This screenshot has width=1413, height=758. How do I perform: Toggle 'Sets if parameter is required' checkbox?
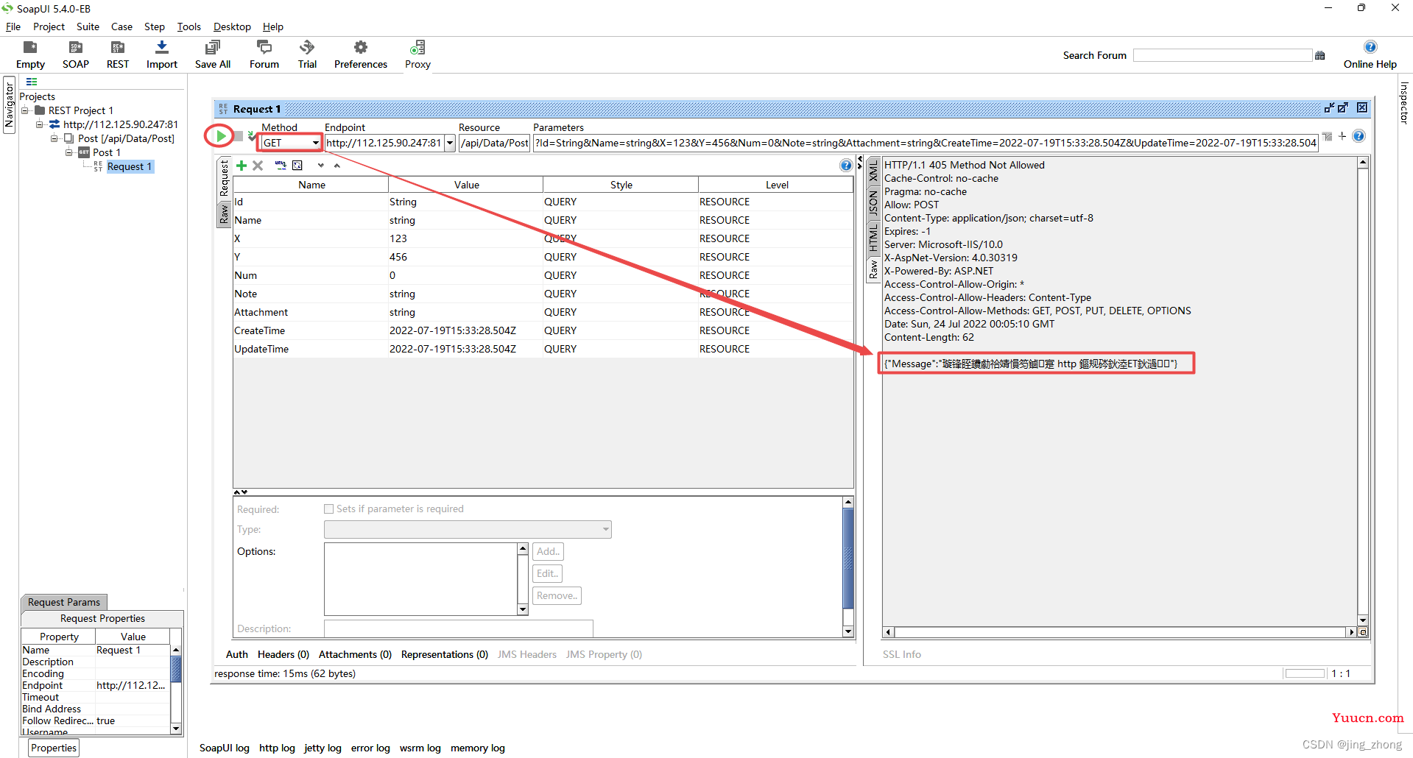(x=329, y=509)
